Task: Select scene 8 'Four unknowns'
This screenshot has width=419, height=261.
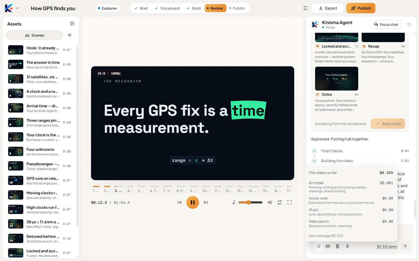Action: click(x=40, y=151)
